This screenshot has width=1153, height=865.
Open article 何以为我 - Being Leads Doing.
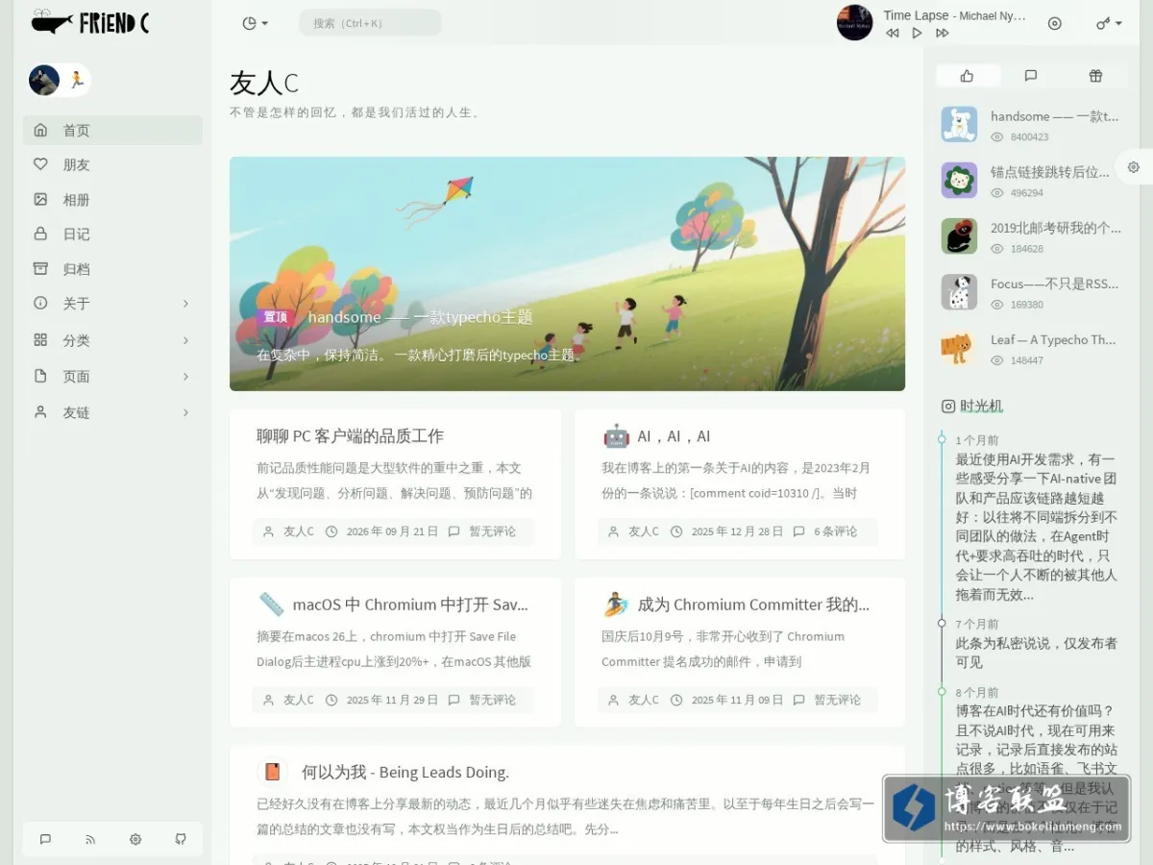405,772
